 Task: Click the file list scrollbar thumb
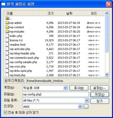point(107,34)
